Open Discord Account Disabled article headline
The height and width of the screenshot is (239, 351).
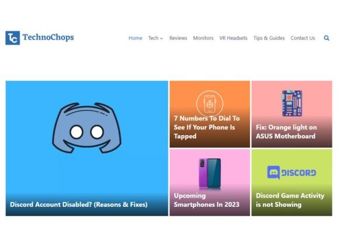click(x=79, y=205)
